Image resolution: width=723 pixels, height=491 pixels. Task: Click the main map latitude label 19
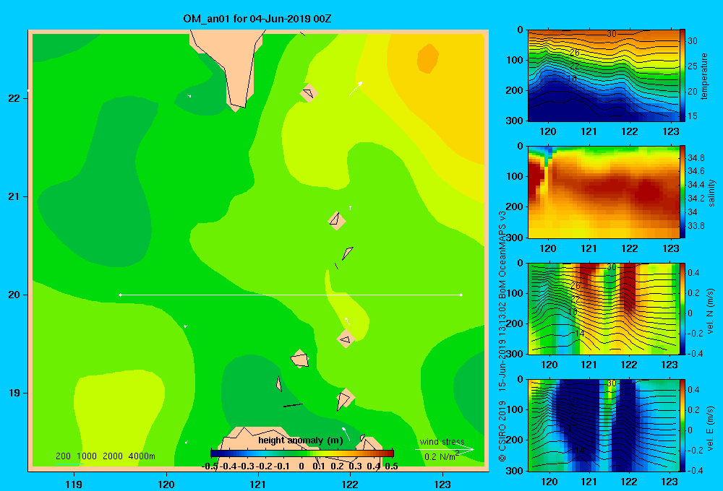coord(14,393)
